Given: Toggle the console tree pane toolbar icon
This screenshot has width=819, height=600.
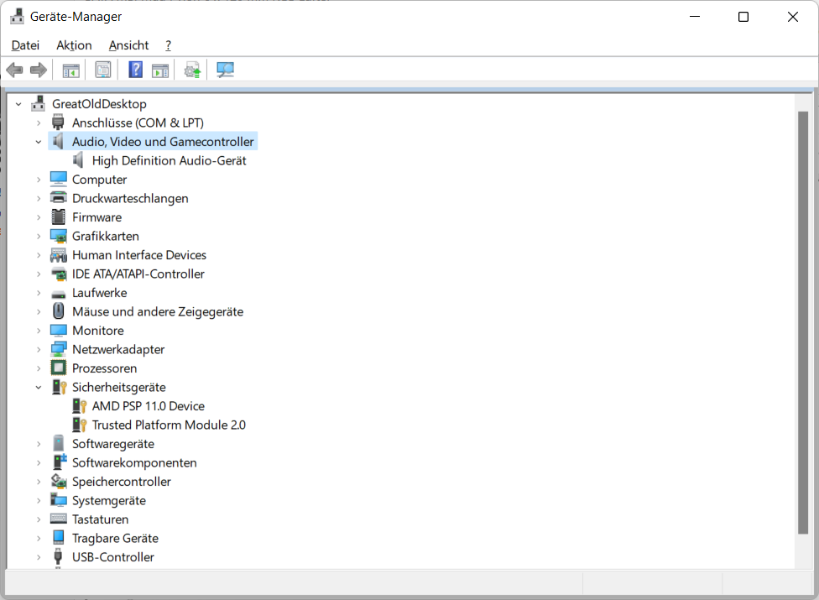Looking at the screenshot, I should [x=71, y=70].
